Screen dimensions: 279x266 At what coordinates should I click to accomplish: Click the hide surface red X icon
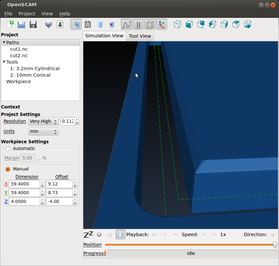(x=111, y=24)
